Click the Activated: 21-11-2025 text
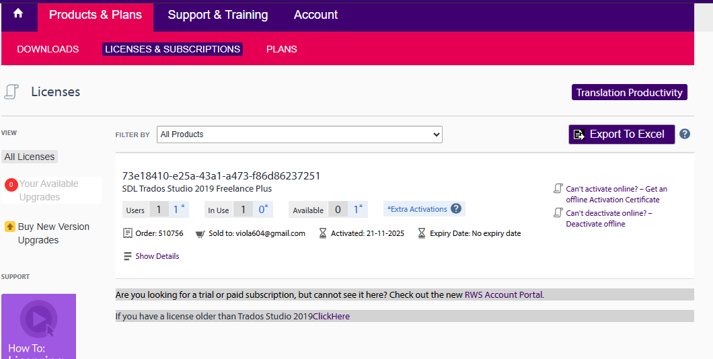Screen dimensions: 713x359 [367, 233]
